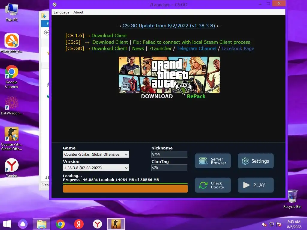
Task: Click the Action Center flag icon
Action: 279,224
